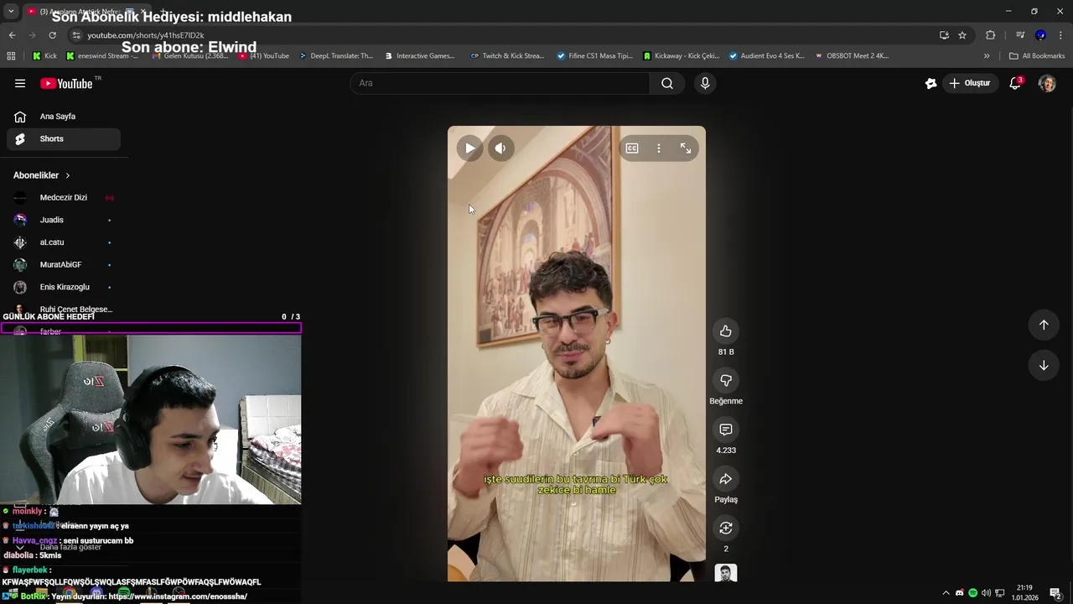Share the Short via Paylaş
The image size is (1073, 604).
[x=726, y=479]
